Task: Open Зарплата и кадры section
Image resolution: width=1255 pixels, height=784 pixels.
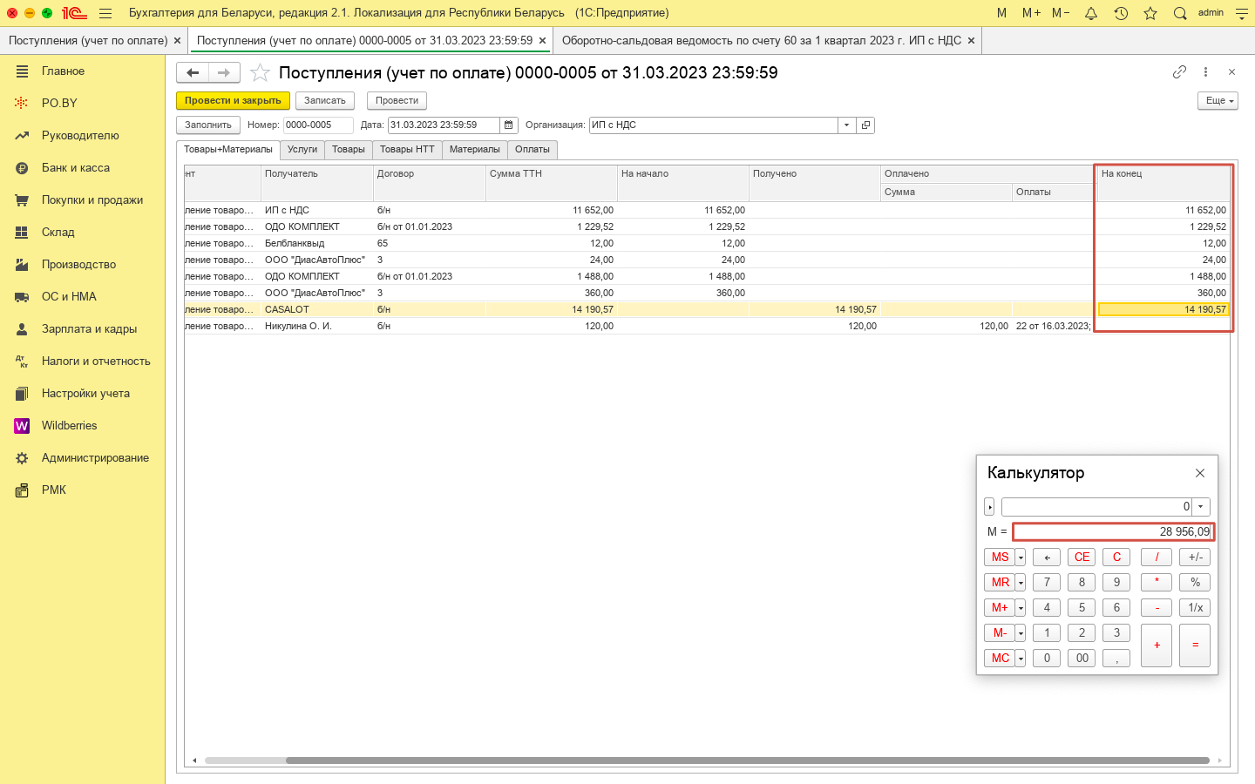Action: (89, 329)
